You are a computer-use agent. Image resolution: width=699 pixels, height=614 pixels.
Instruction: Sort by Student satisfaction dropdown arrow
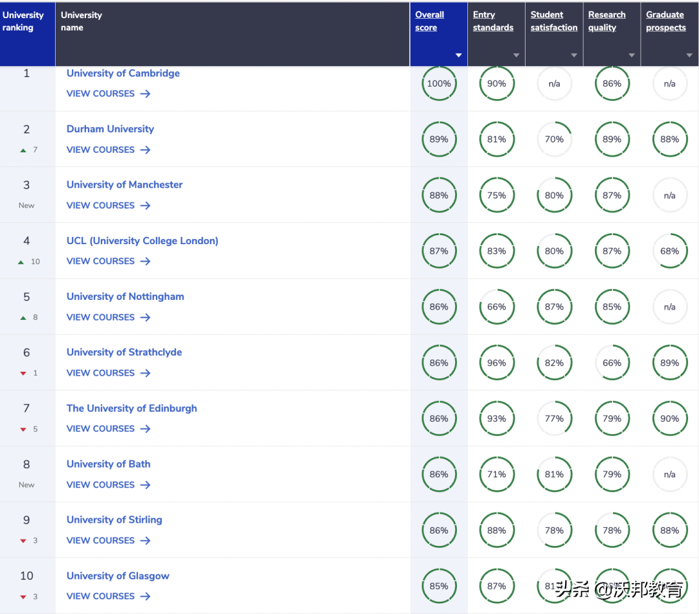click(574, 55)
